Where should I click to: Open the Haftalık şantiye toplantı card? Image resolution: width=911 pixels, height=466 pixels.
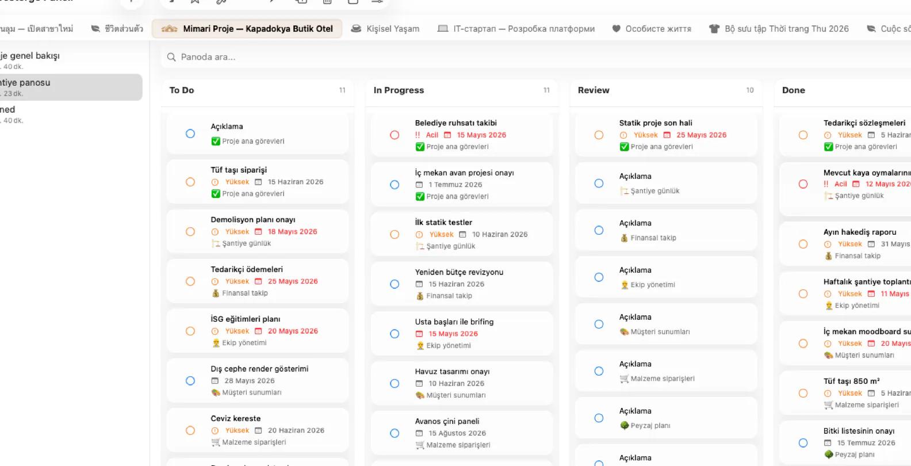click(845, 293)
